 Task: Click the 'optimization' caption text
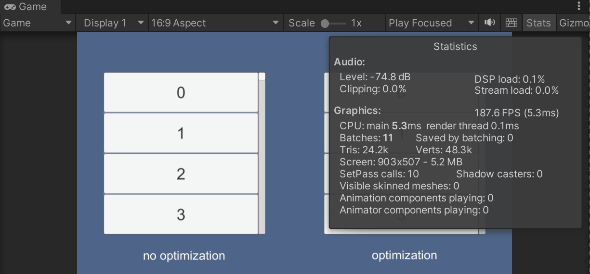[404, 255]
